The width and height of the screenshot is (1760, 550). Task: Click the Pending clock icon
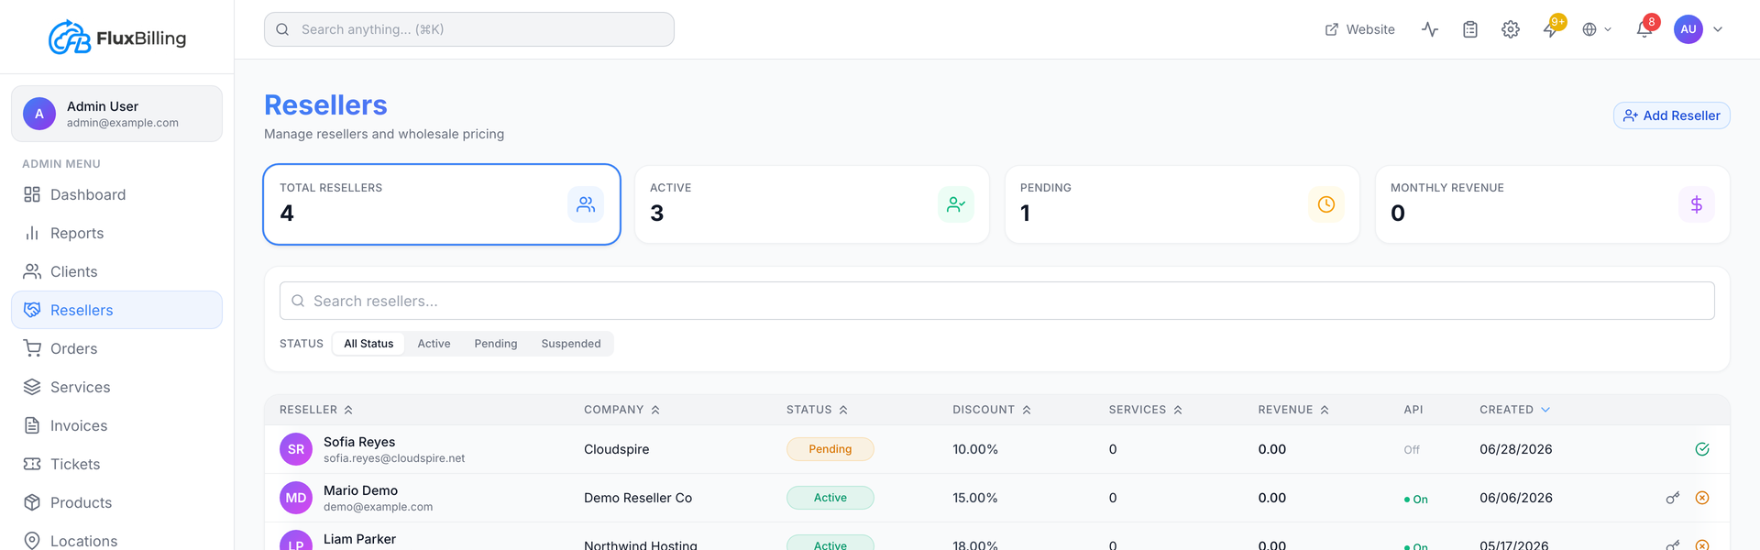1326,204
